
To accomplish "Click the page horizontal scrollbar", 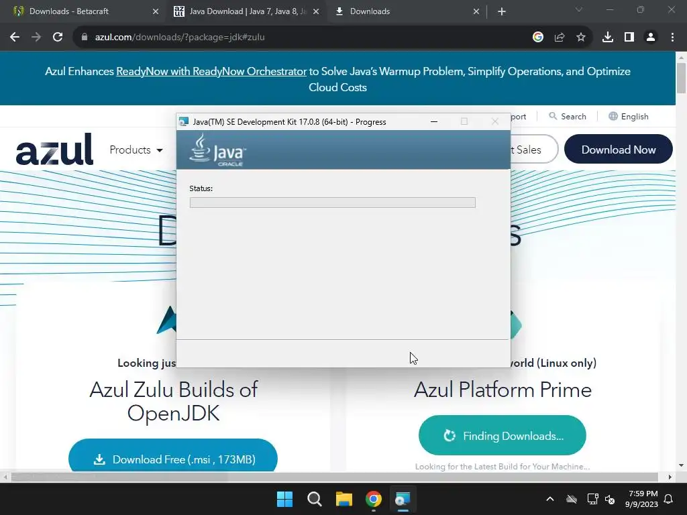I will click(334, 477).
